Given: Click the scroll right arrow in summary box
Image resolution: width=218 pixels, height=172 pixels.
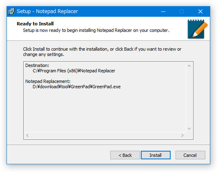Looking at the screenshot, I should coord(182,135).
